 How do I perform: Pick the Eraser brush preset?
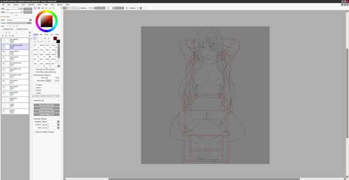[42, 51]
